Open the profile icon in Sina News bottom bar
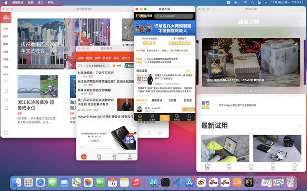This screenshot has width=307, height=191. coord(130,156)
